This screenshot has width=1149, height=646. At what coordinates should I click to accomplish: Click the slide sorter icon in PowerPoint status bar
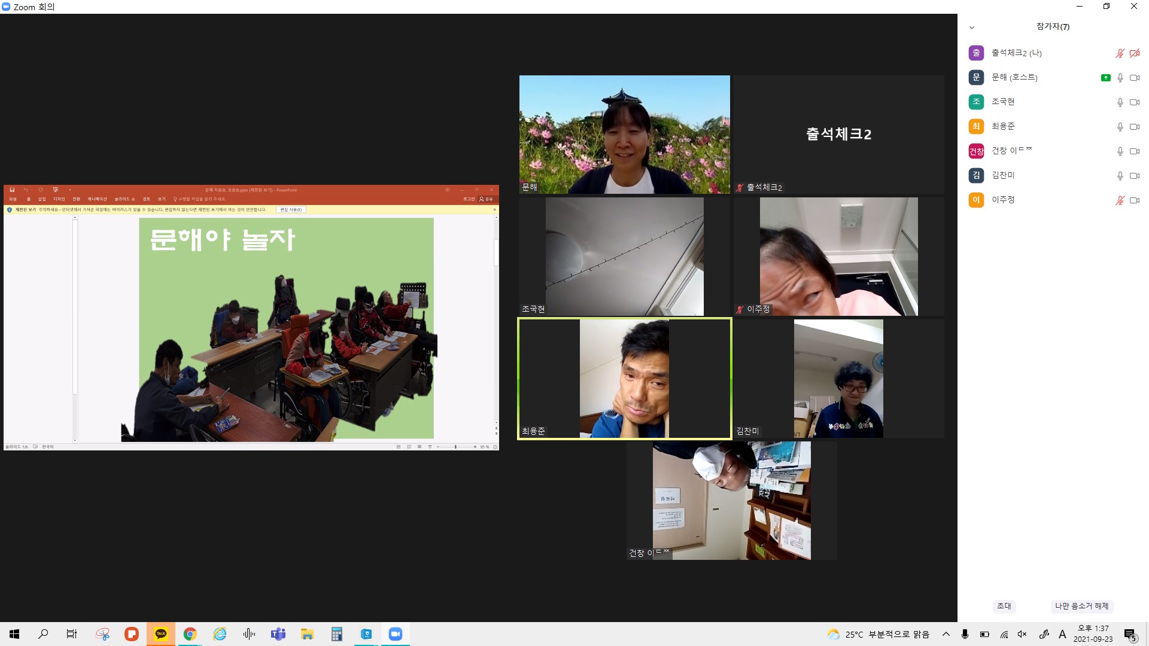pos(409,447)
